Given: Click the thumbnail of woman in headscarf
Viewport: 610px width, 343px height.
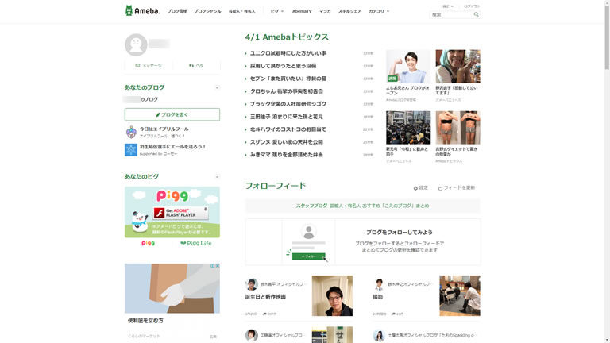Looking at the screenshot, I should pyautogui.click(x=457, y=66).
